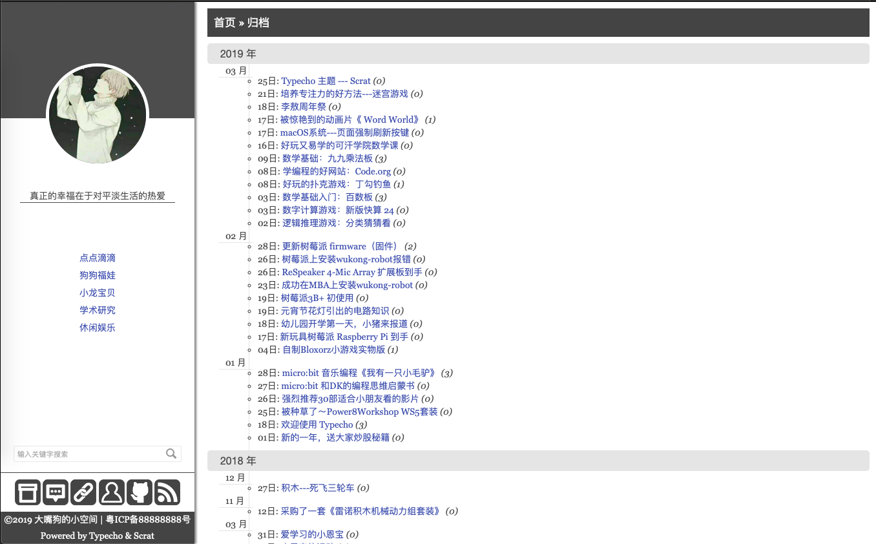876x544 pixels.
Task: Open post Typecho 主题 --- Scrat
Action: 326,81
